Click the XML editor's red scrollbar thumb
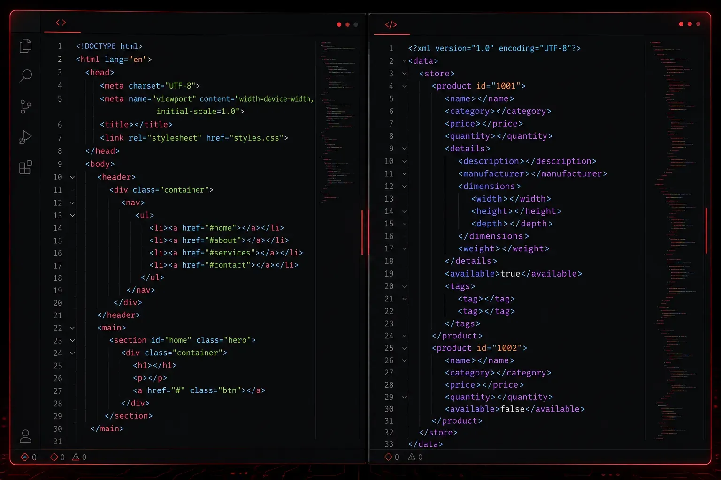This screenshot has width=721, height=480. pyautogui.click(x=706, y=230)
